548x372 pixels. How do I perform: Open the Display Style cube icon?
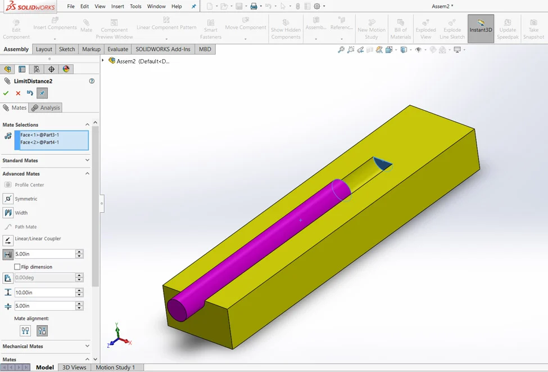(x=404, y=50)
